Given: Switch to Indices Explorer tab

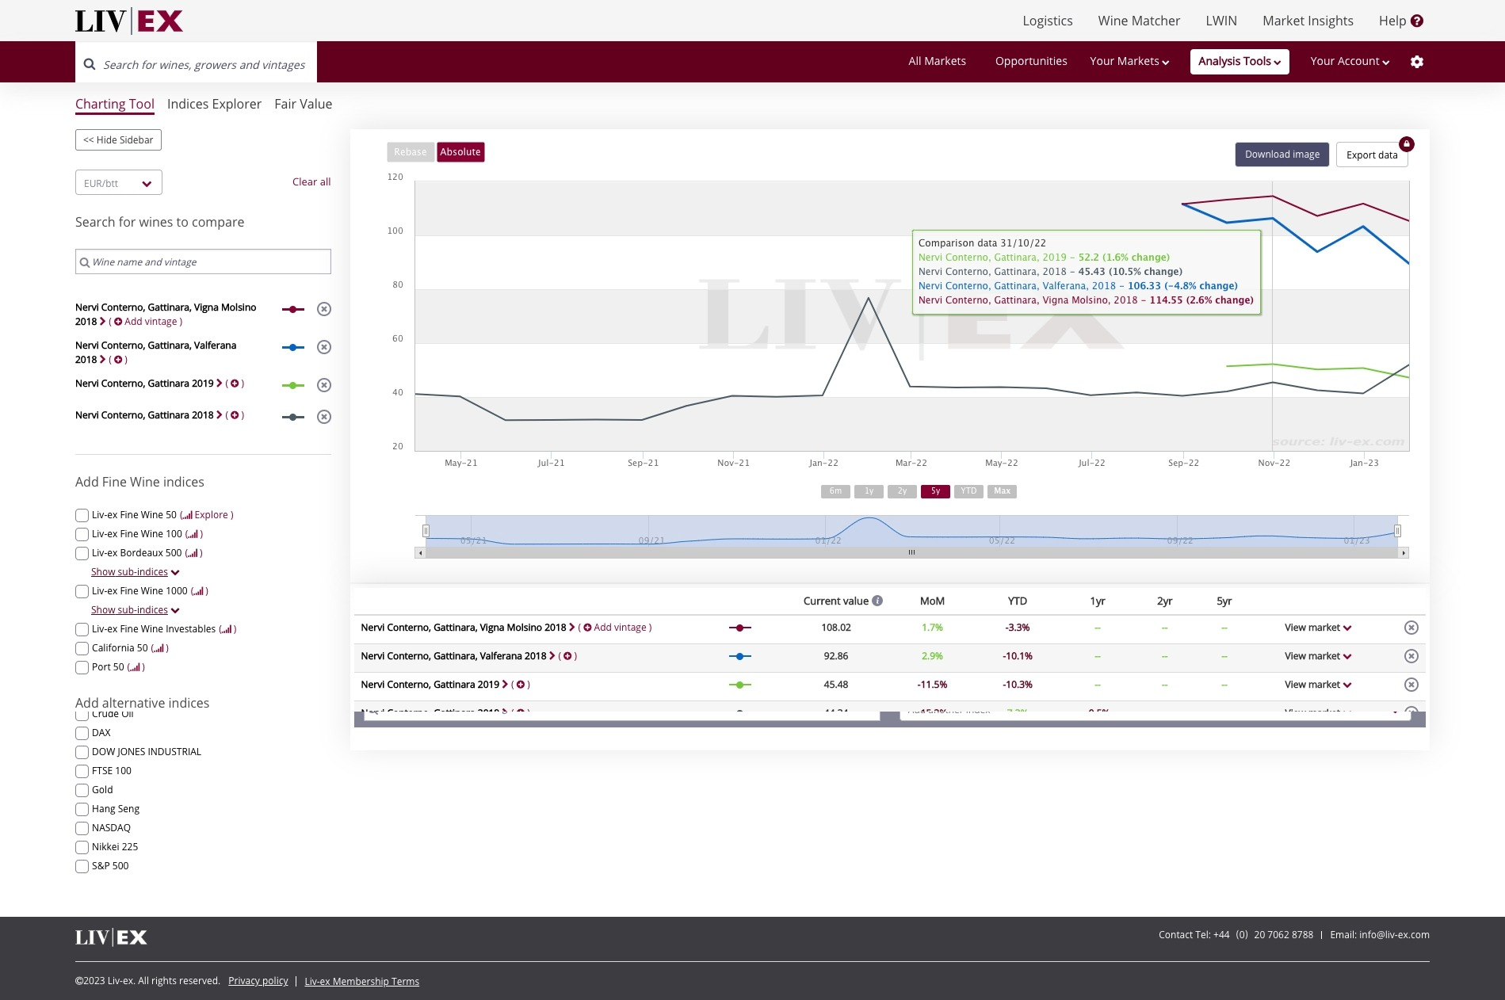Looking at the screenshot, I should [214, 104].
